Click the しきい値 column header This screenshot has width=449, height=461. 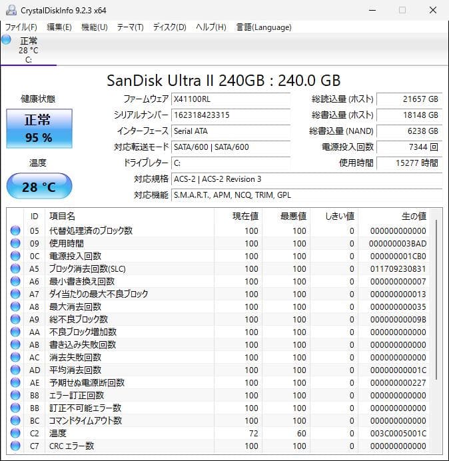click(334, 216)
